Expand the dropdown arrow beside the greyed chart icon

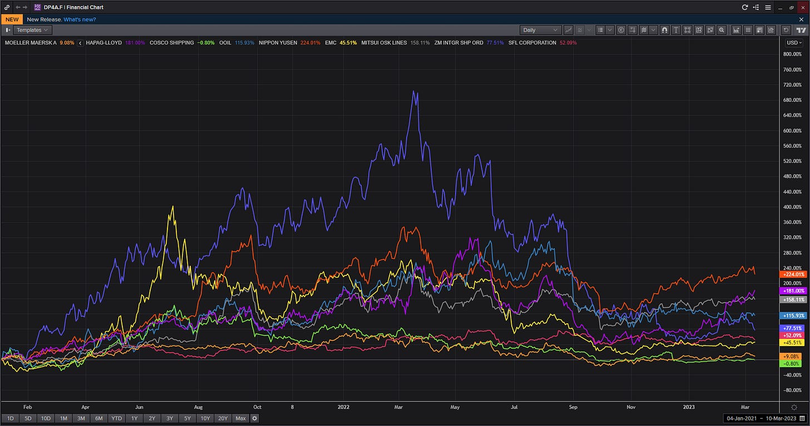click(589, 30)
